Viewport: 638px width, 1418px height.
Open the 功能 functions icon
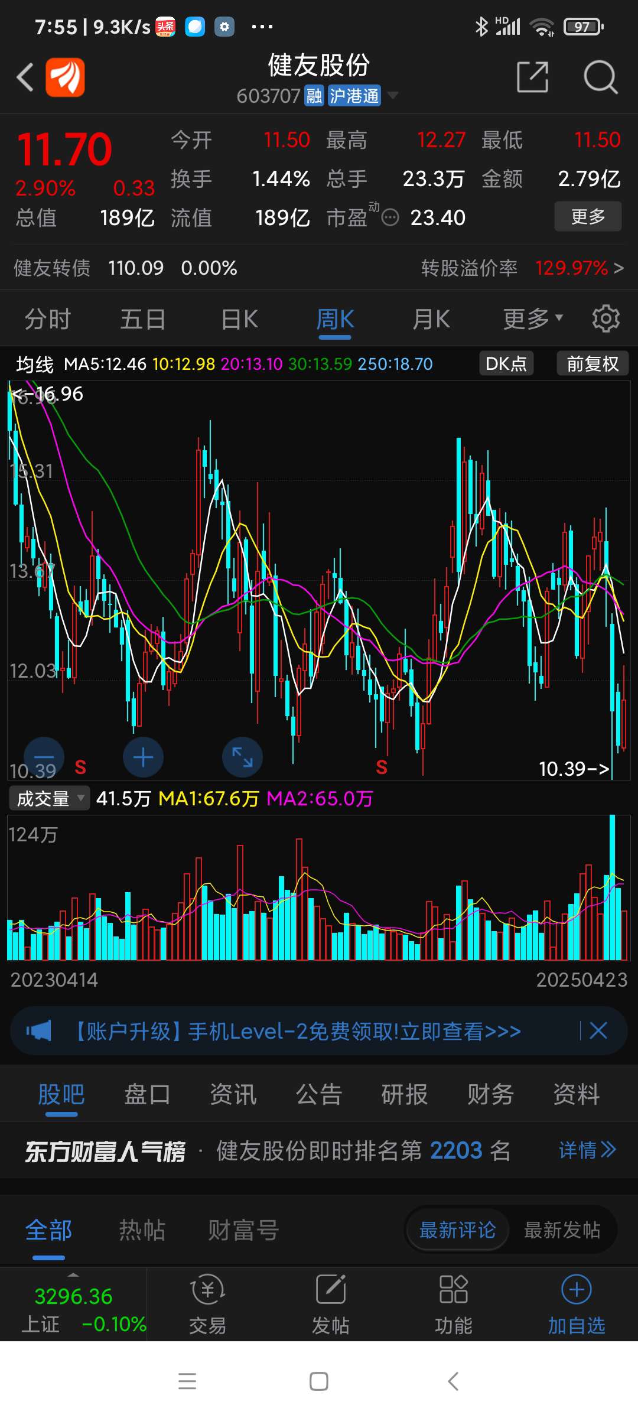(453, 1305)
